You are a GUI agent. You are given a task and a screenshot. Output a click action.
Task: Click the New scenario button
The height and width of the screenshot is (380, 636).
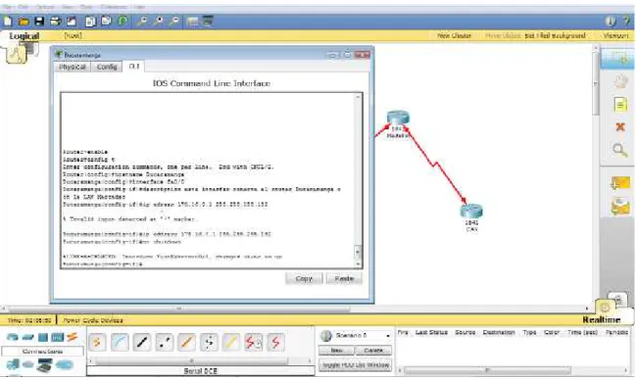(337, 350)
